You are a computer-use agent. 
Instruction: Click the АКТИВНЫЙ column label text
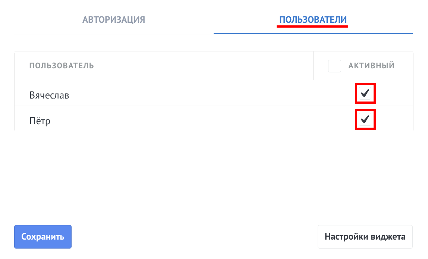coord(371,66)
